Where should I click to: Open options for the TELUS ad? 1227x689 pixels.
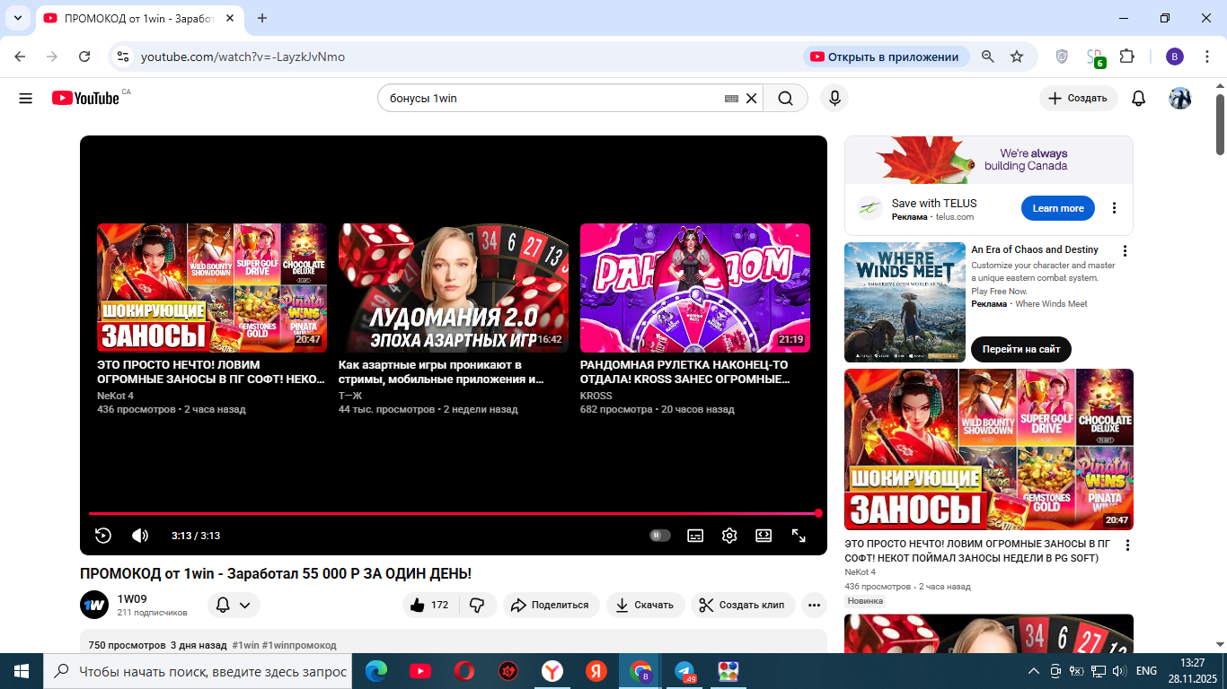click(1114, 208)
